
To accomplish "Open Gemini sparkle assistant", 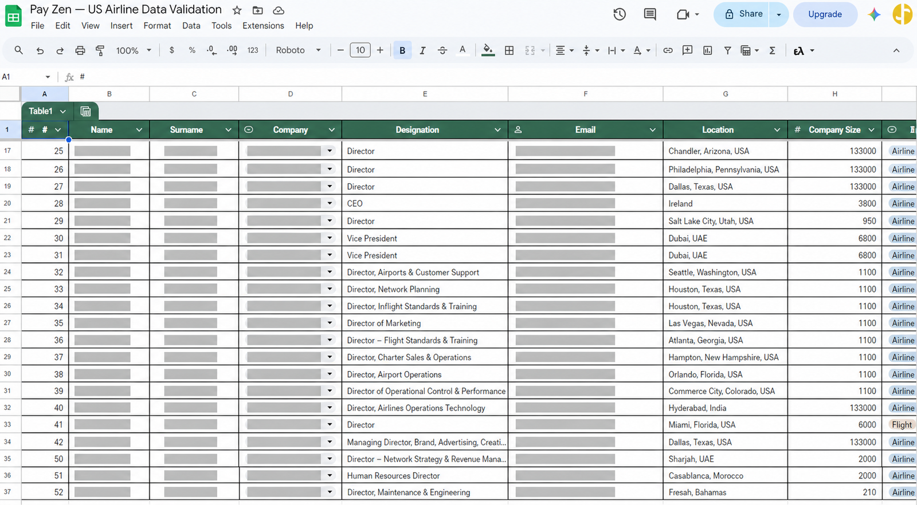I will click(x=874, y=14).
